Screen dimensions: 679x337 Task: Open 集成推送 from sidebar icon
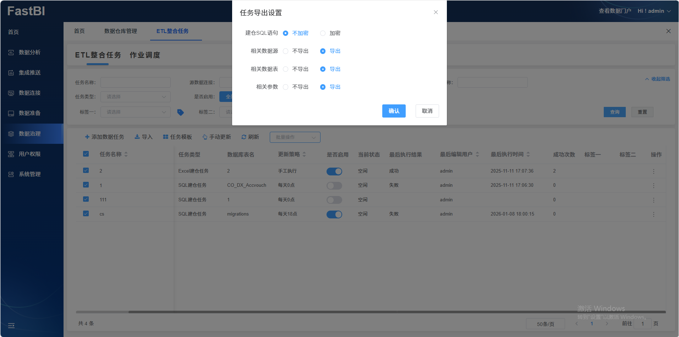(x=11, y=73)
